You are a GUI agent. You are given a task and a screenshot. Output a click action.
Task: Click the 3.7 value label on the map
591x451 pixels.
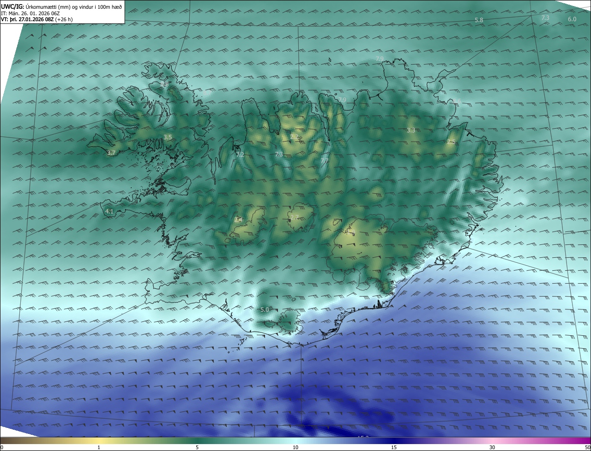(111, 153)
